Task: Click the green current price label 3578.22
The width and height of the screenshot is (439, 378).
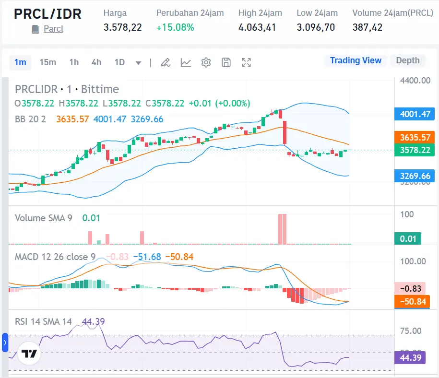Action: coord(414,150)
